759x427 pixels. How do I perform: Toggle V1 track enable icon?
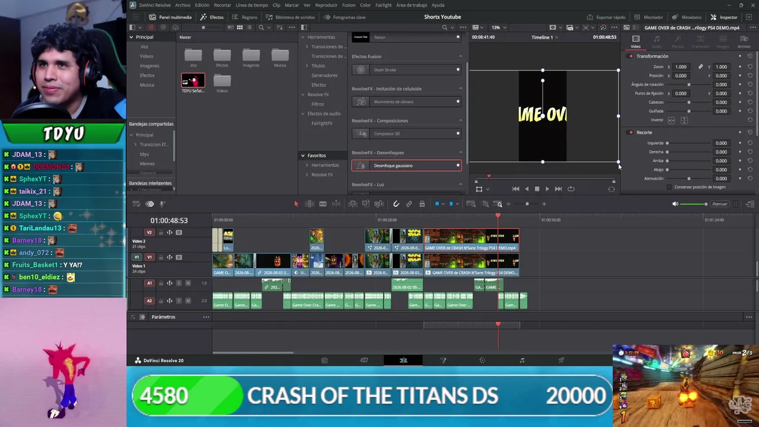(178, 257)
